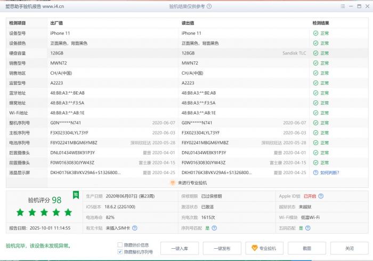Click the five green stars rating
The height and width of the screenshot is (261, 373).
44,212
